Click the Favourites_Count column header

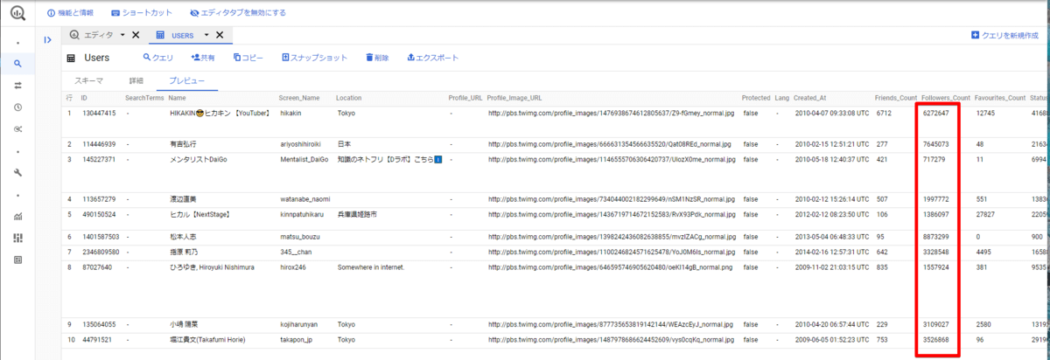(x=1000, y=97)
